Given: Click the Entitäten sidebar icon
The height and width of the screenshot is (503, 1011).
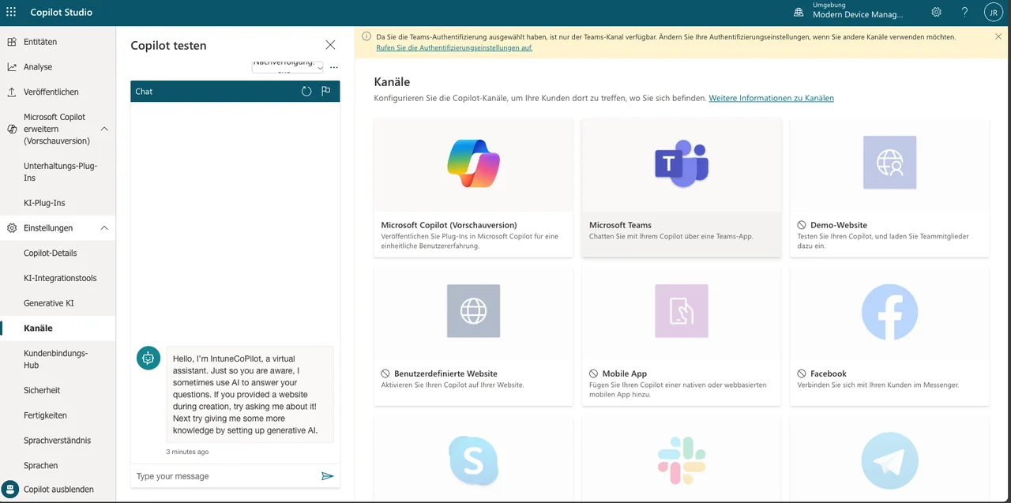Looking at the screenshot, I should point(12,42).
